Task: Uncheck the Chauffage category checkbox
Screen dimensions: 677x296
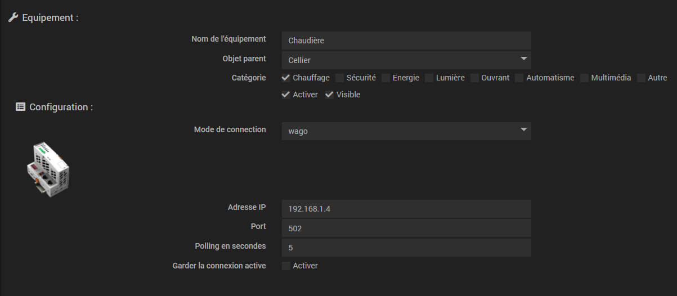Action: point(286,78)
